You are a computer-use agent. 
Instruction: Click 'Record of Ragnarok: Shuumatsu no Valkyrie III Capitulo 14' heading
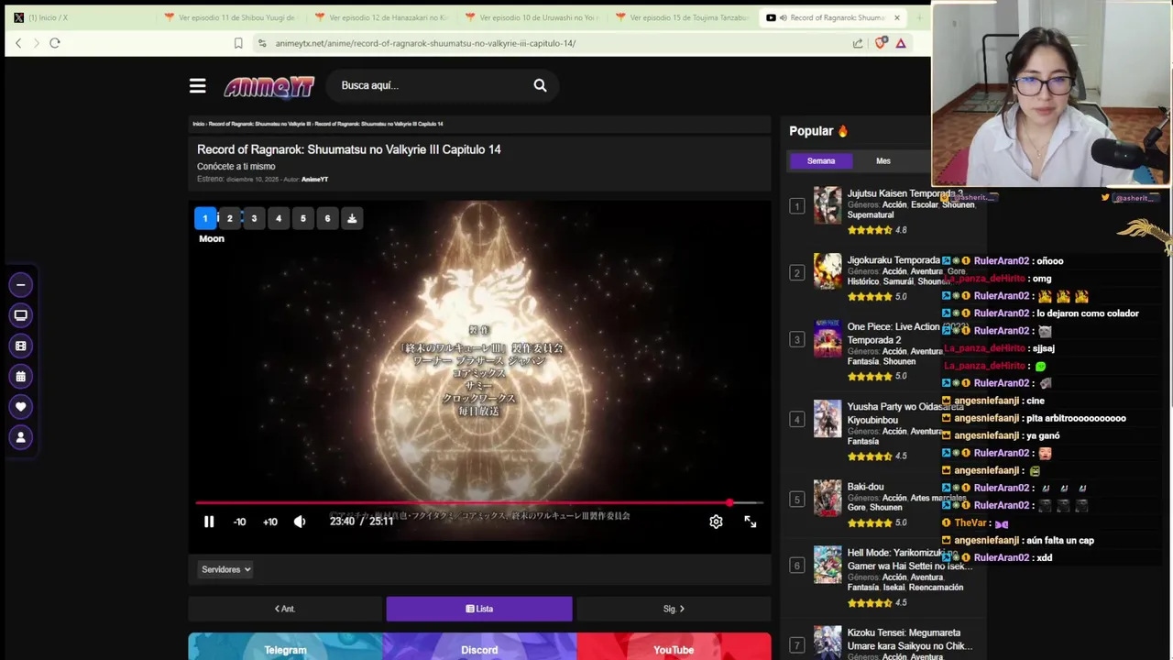[349, 149]
